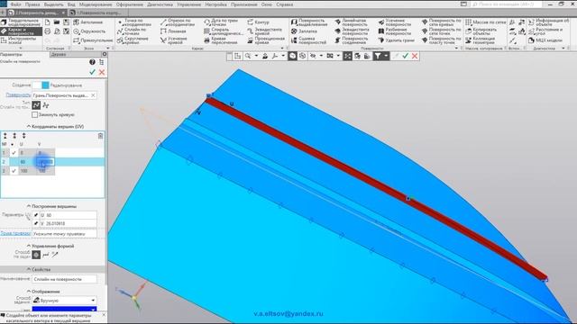The width and height of the screenshot is (577, 324).
Task: Switch to second document tab
Action: (98, 13)
